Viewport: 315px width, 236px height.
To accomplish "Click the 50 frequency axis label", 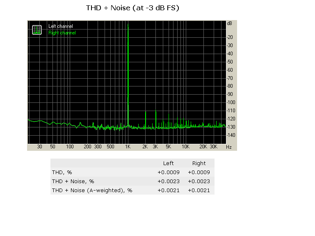I will point(52,147).
